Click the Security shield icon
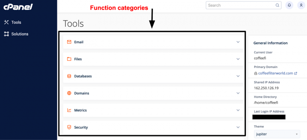The width and height of the screenshot is (307, 140). click(x=69, y=127)
